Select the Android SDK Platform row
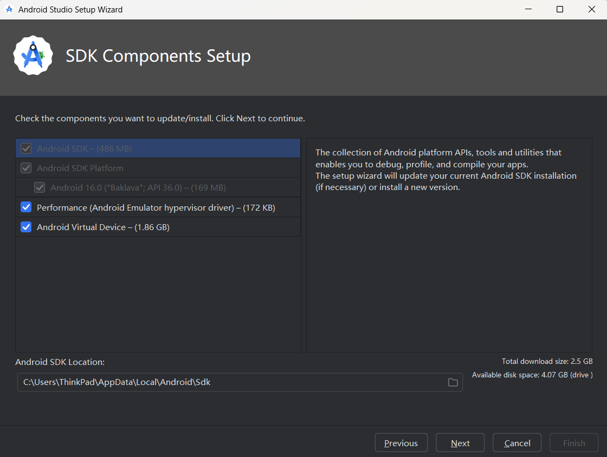The height and width of the screenshot is (457, 607). (158, 168)
